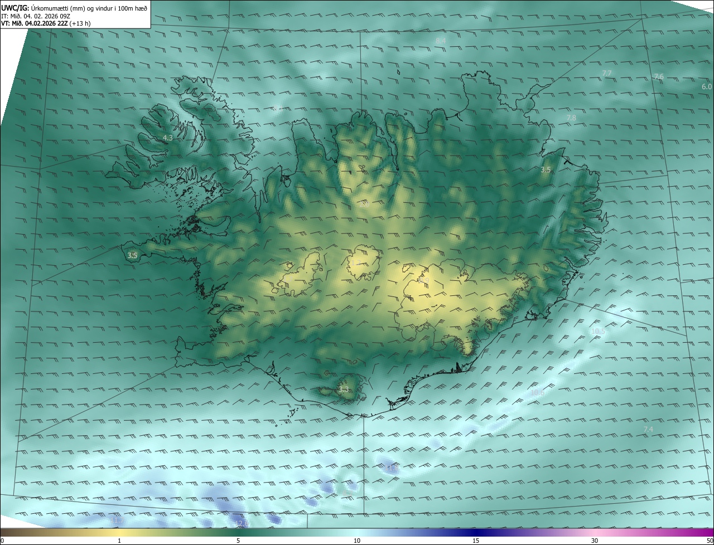Click the 7.7 value label in the northeast

pos(607,73)
